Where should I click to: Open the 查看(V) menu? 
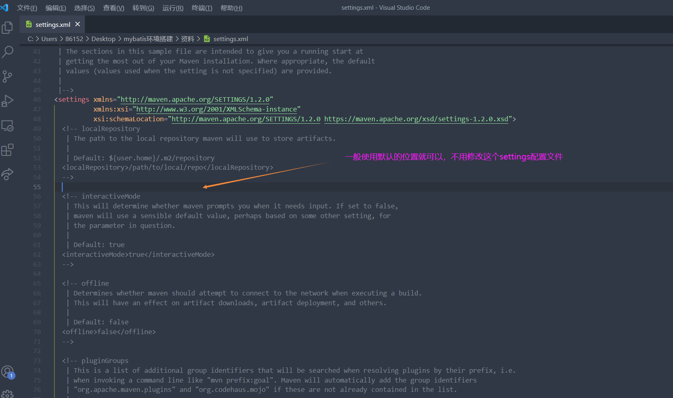(114, 8)
